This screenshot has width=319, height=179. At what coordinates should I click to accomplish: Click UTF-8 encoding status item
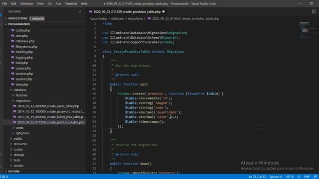click(x=289, y=177)
